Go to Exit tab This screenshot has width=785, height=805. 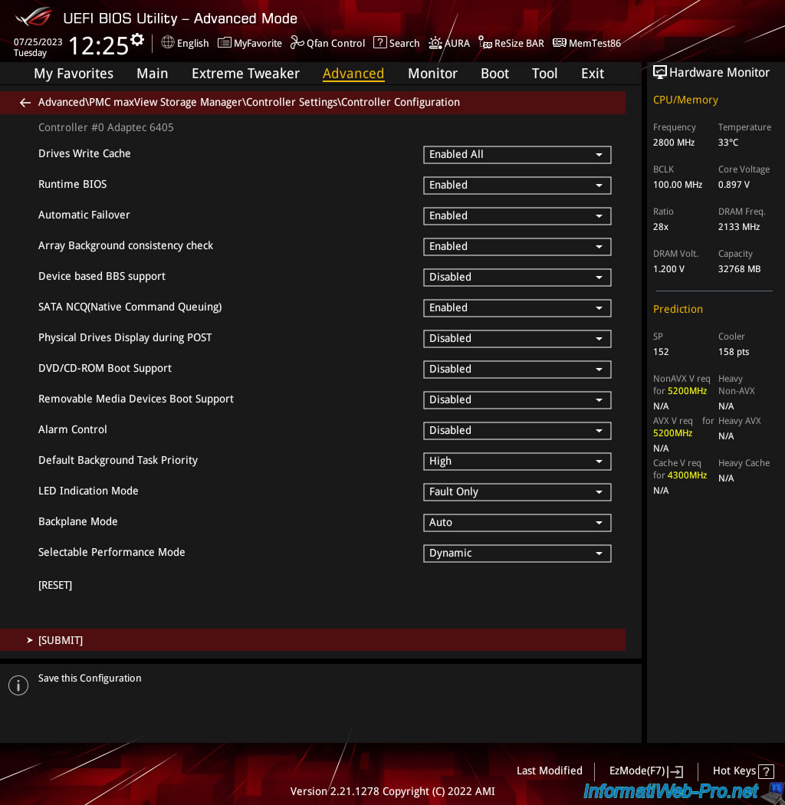click(x=592, y=74)
